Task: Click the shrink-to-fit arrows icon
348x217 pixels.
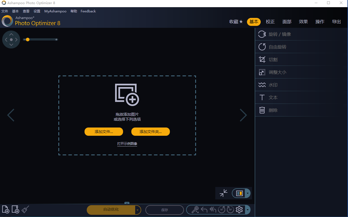Action: [224, 193]
